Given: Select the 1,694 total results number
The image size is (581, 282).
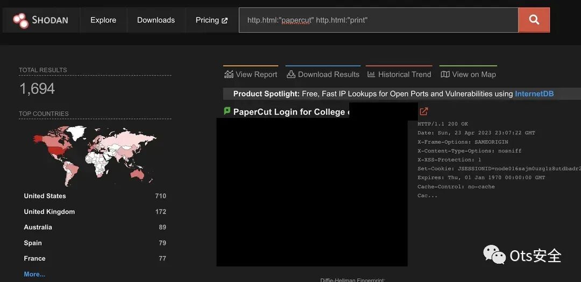Looking at the screenshot, I should (37, 89).
